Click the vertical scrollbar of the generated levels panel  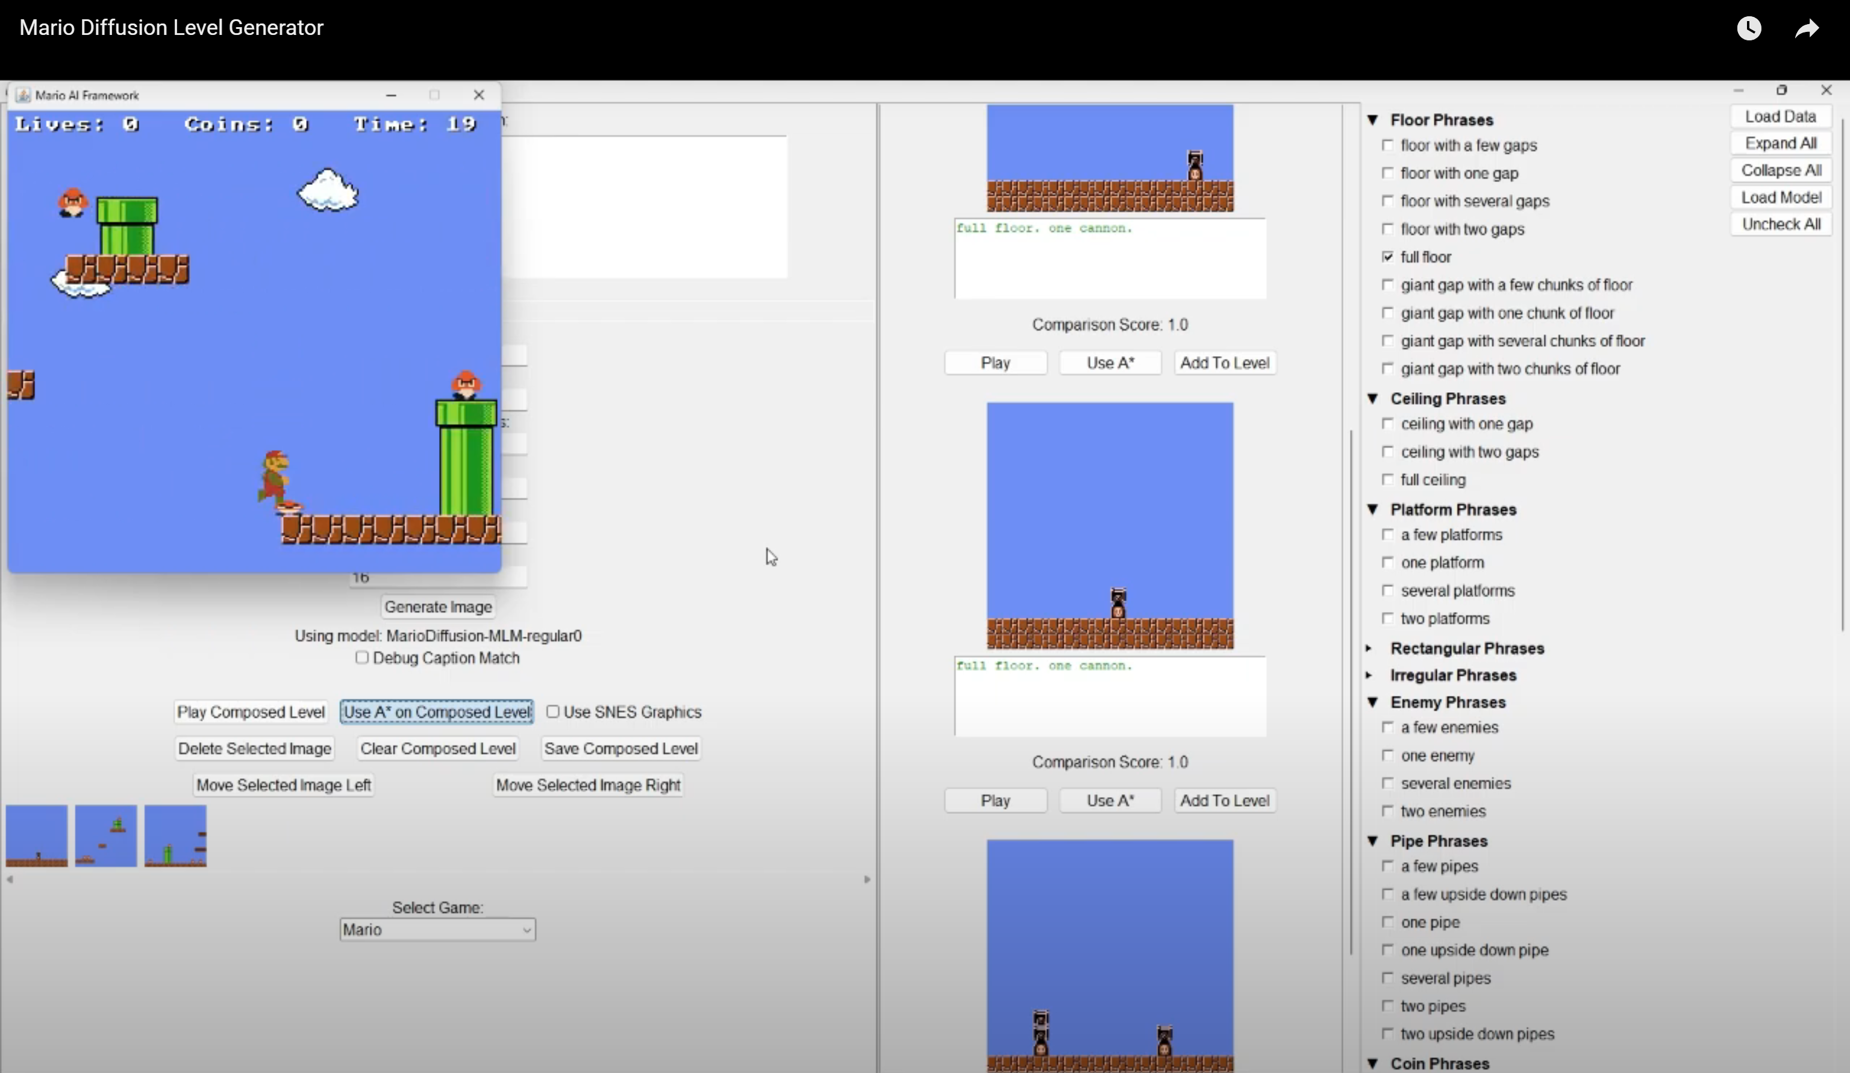(1351, 690)
